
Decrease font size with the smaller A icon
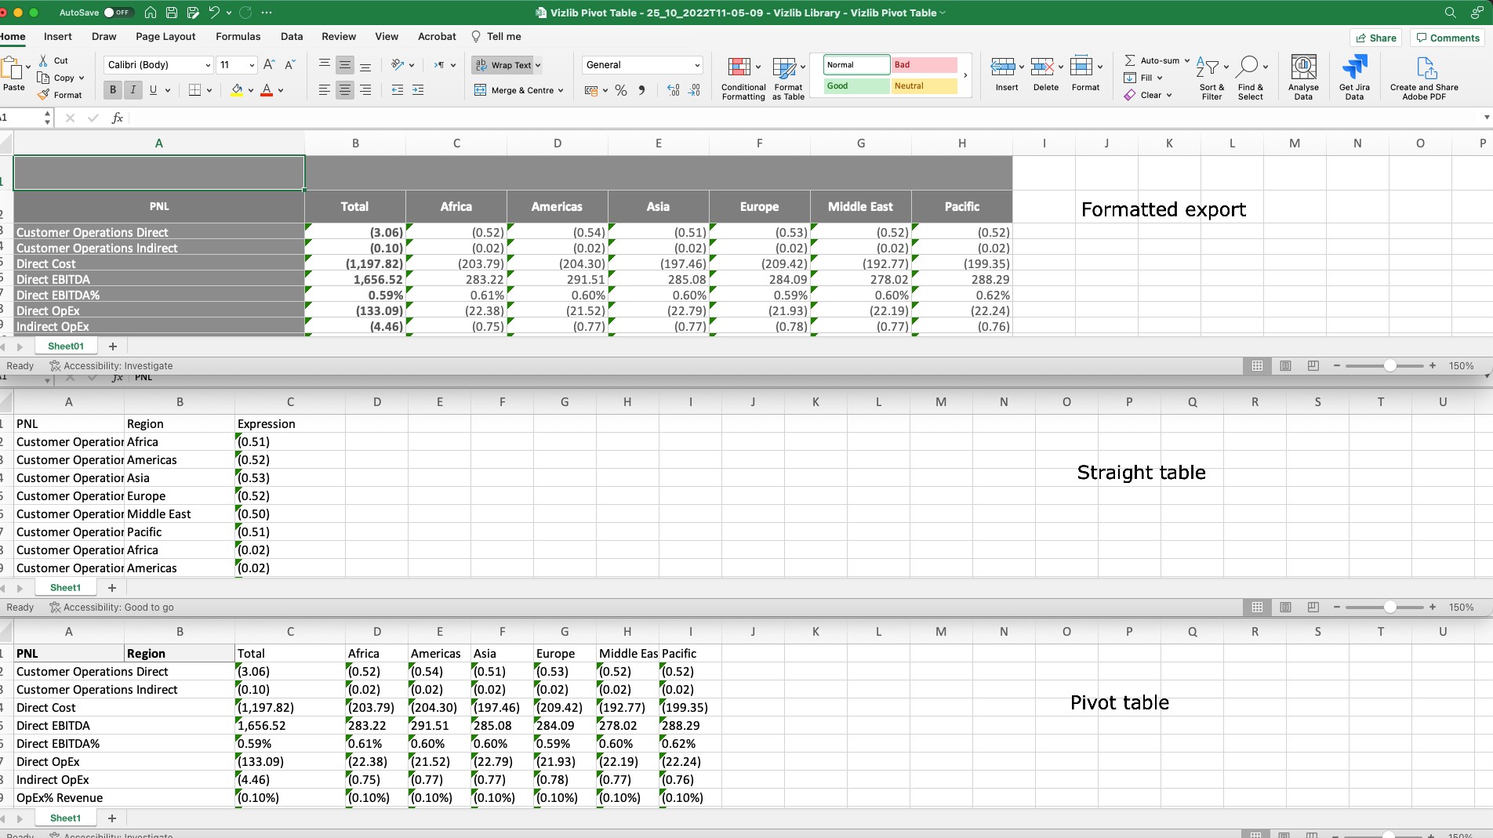(289, 65)
